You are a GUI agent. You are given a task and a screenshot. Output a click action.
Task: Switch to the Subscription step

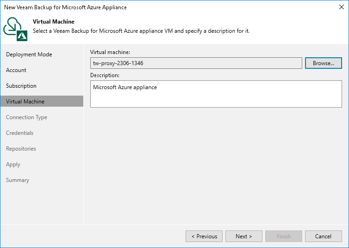point(21,86)
